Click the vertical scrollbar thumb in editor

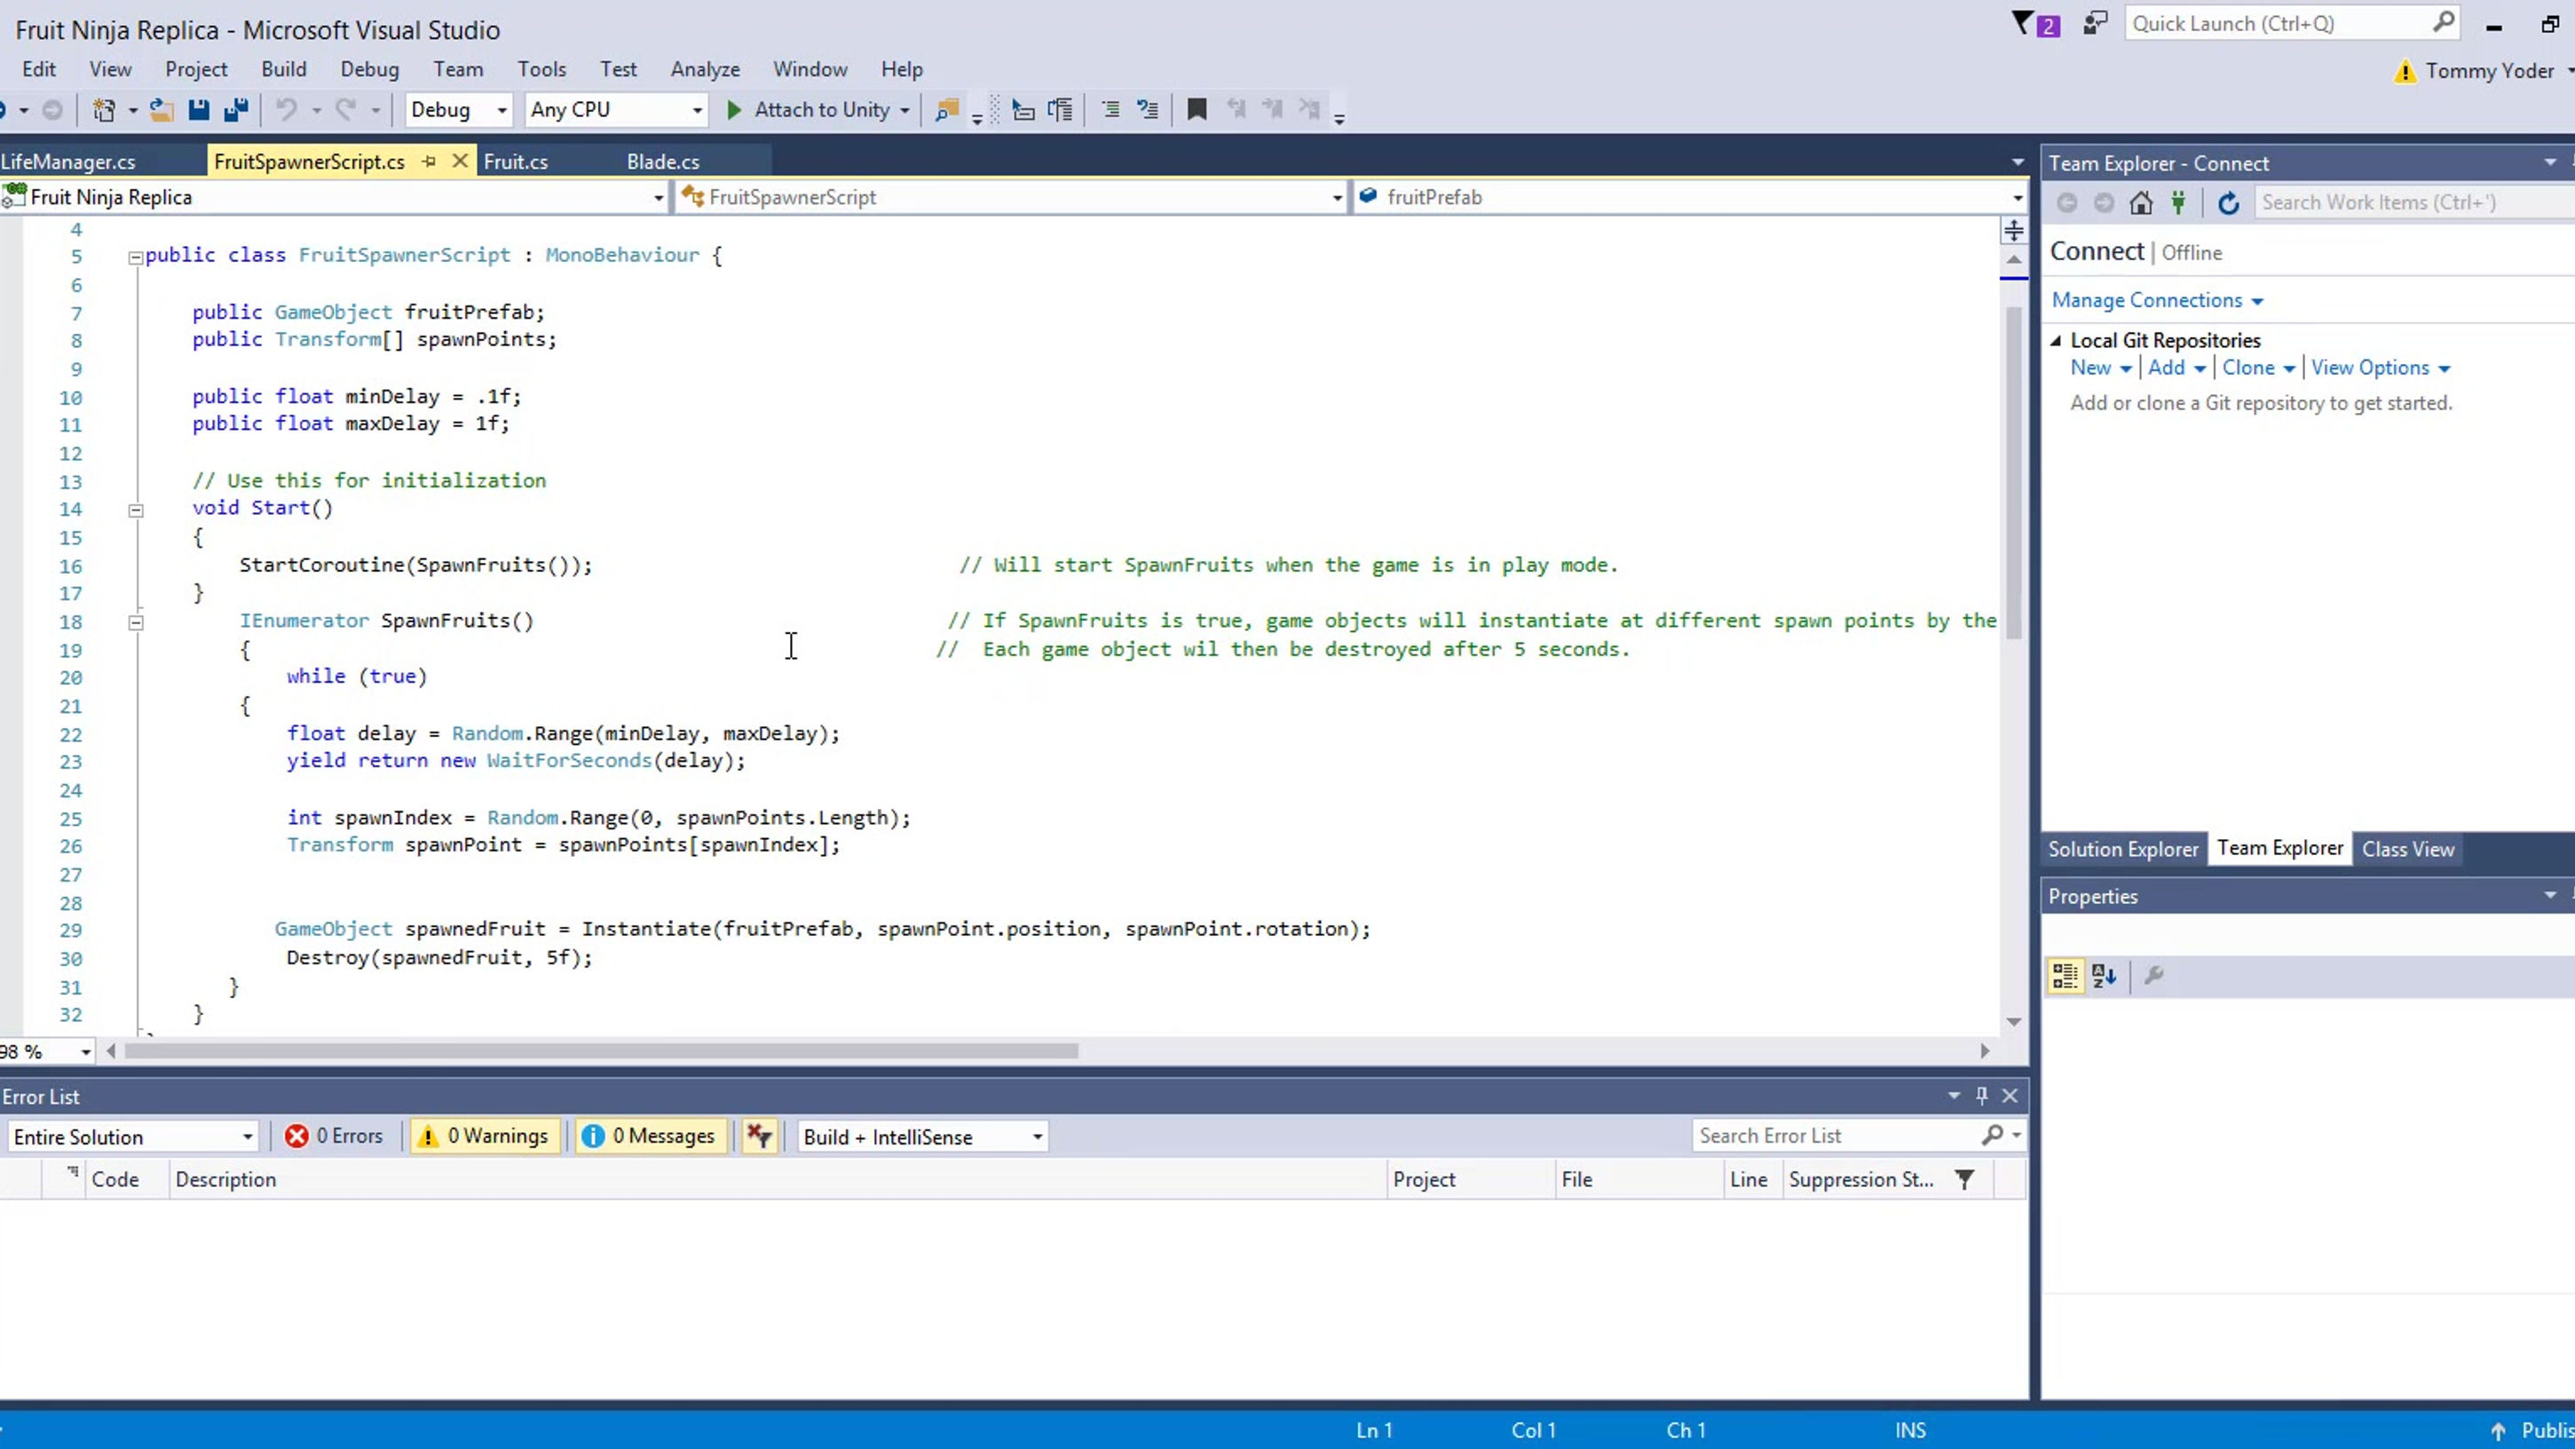[x=2014, y=472]
